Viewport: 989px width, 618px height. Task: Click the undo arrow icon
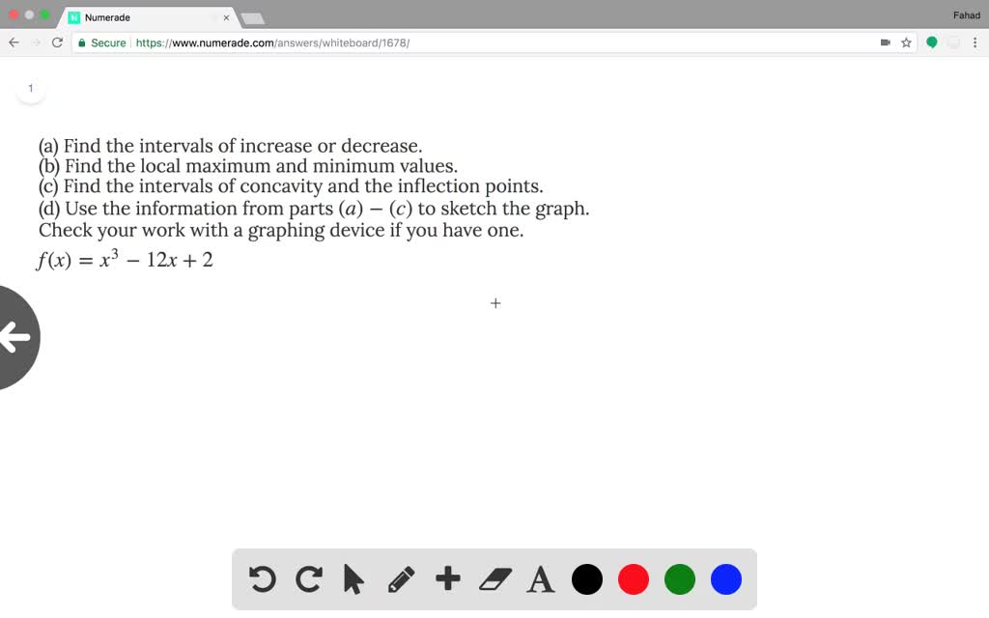(262, 579)
